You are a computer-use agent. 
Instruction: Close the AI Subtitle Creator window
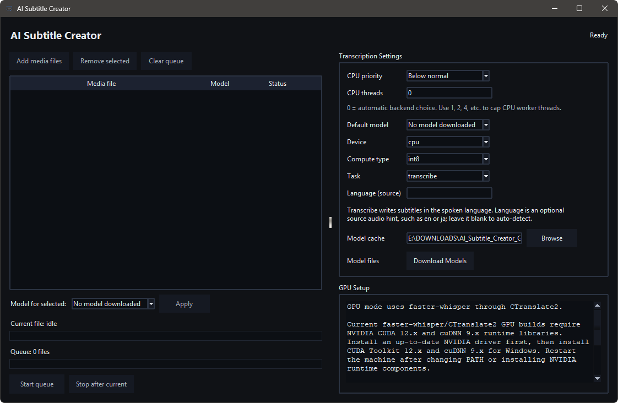point(605,8)
